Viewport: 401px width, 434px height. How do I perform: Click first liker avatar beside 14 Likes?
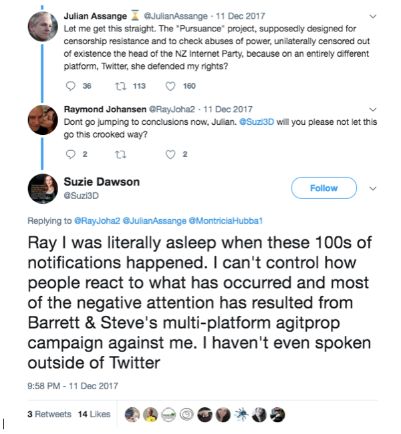132,414
